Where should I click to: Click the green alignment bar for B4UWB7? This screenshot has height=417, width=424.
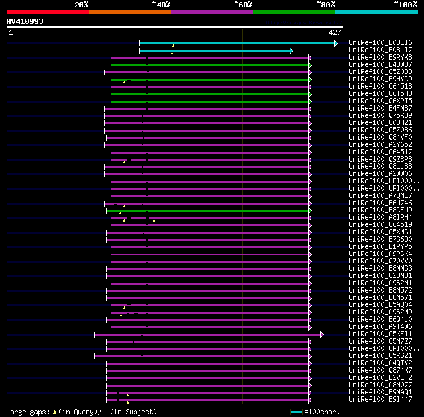pos(210,65)
